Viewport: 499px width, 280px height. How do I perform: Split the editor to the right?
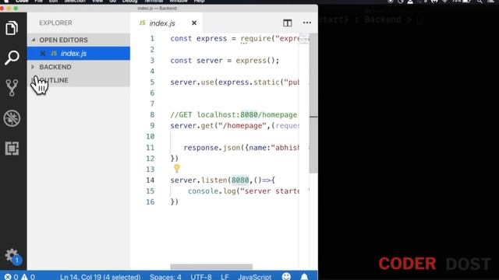tap(288, 23)
